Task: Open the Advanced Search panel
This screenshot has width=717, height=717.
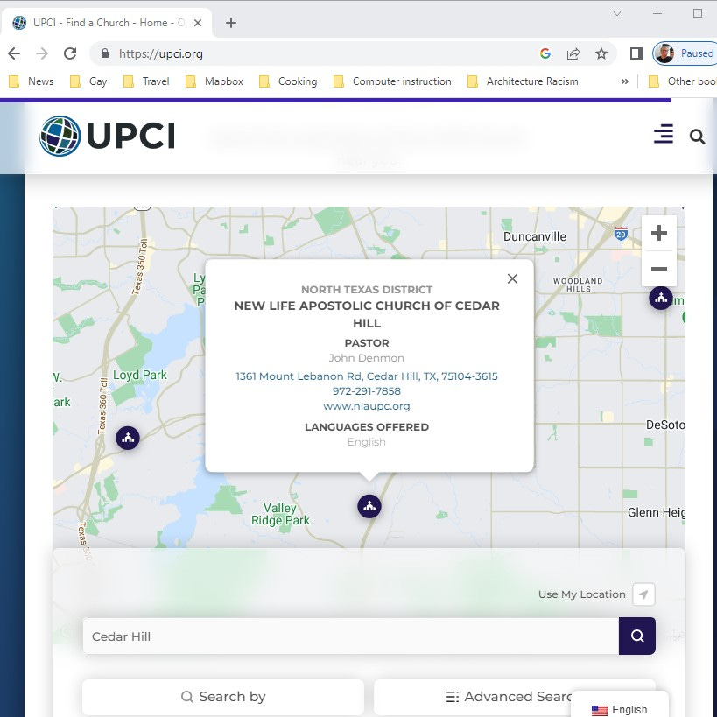Action: (x=515, y=697)
